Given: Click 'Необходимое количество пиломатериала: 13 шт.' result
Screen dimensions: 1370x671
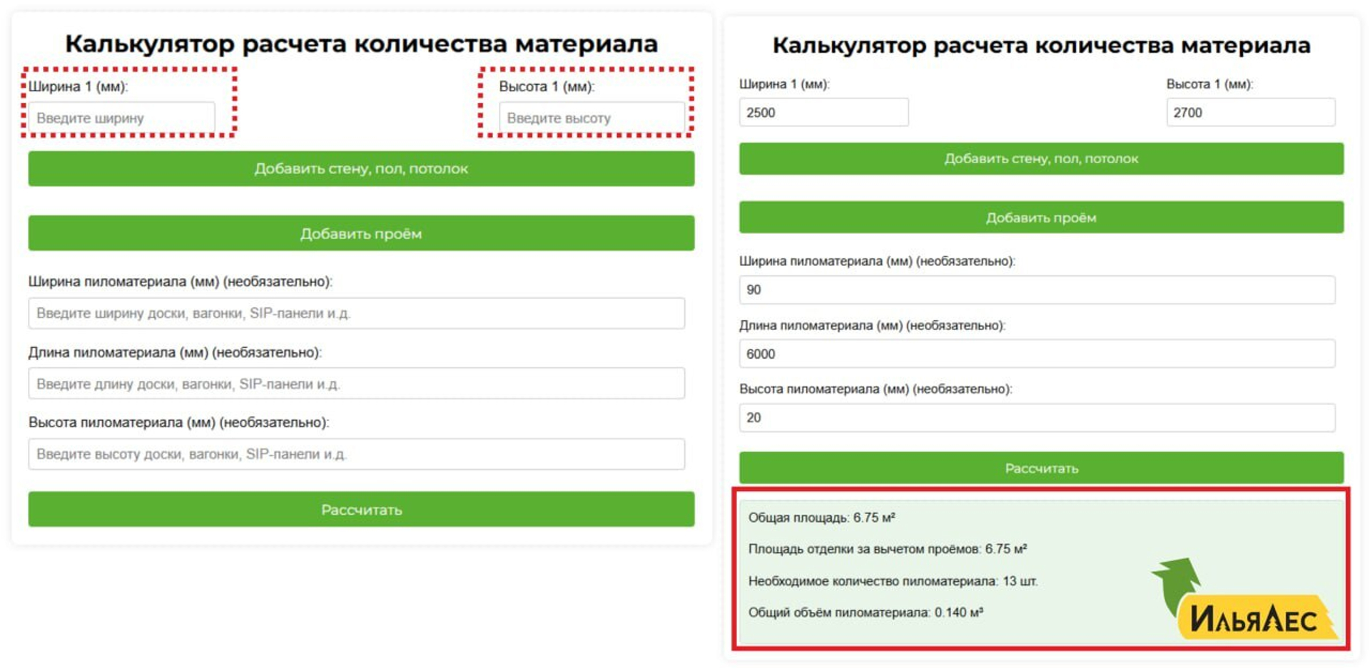Looking at the screenshot, I should click(893, 581).
